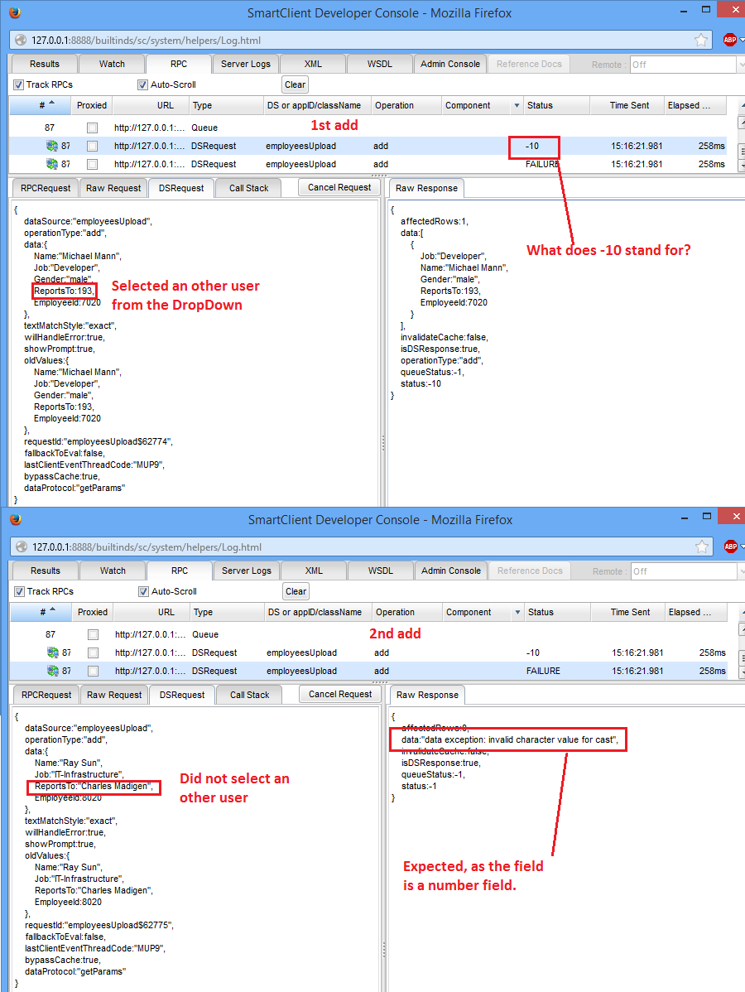The width and height of the screenshot is (745, 992).
Task: Click Firefox logo in bottom window title bar
Action: tap(16, 519)
